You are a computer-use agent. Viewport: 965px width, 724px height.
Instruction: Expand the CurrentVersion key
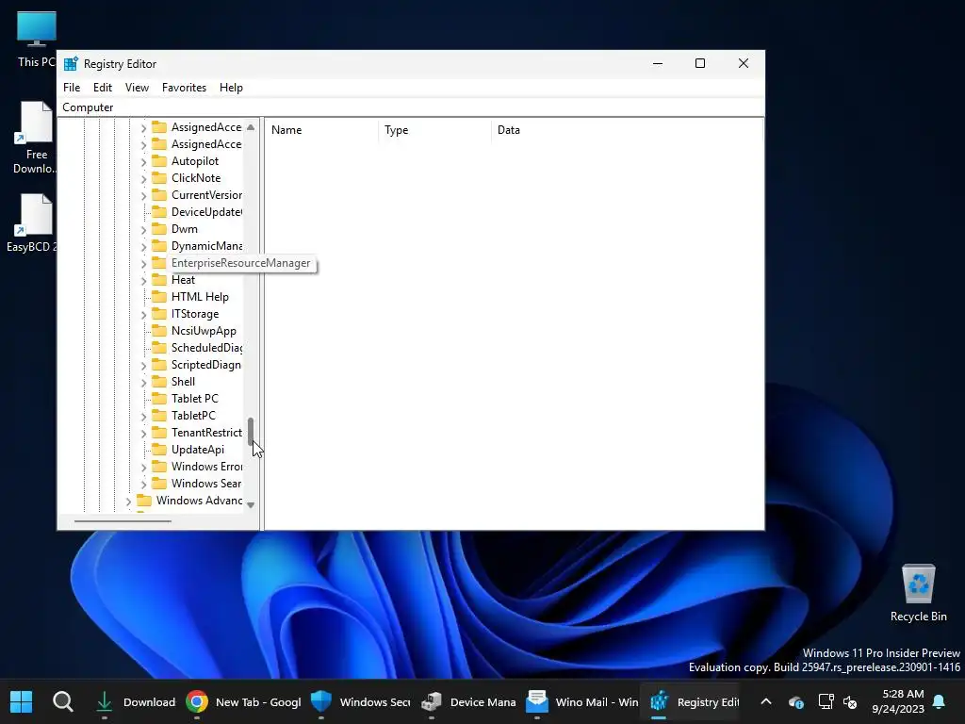(x=143, y=196)
